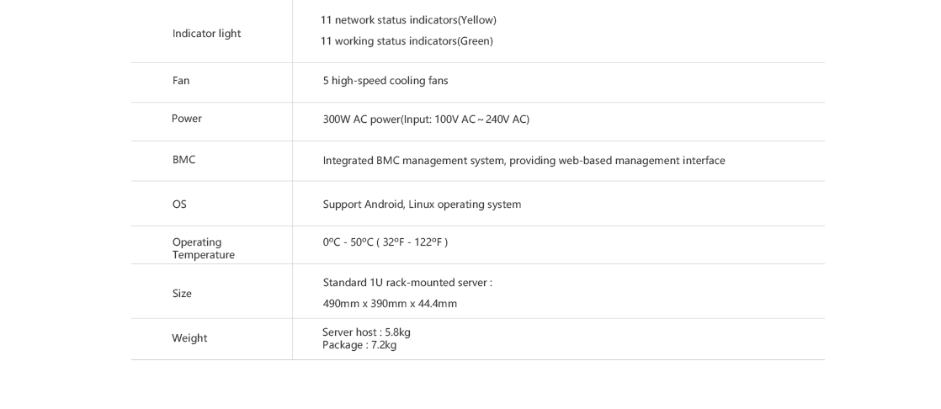Click the 11 network status indicators (Yellow) line
941x409 pixels.
point(408,20)
